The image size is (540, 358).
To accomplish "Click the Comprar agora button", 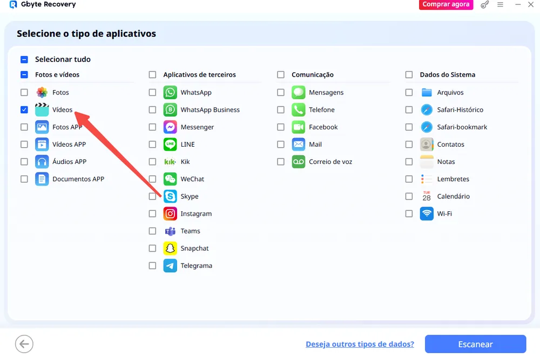I will pyautogui.click(x=446, y=5).
